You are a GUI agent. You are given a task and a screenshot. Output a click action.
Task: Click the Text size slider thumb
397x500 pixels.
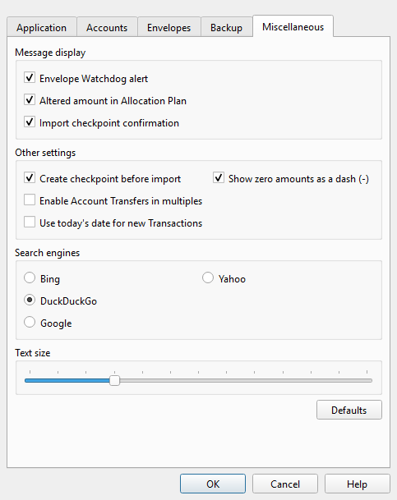pos(114,380)
